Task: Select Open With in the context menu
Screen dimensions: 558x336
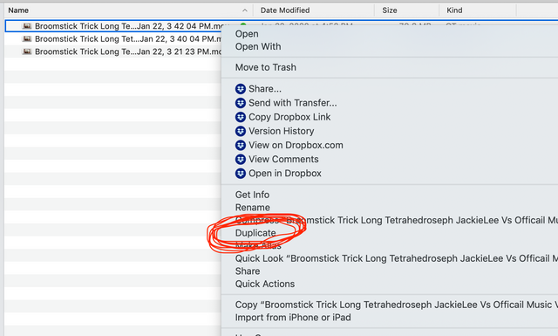Action: (258, 46)
